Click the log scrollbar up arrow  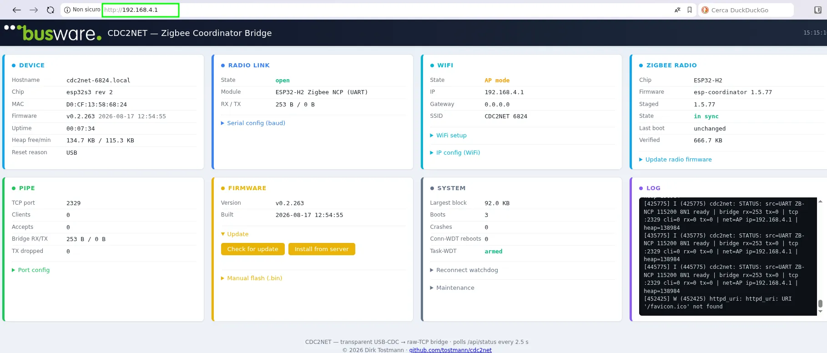820,201
